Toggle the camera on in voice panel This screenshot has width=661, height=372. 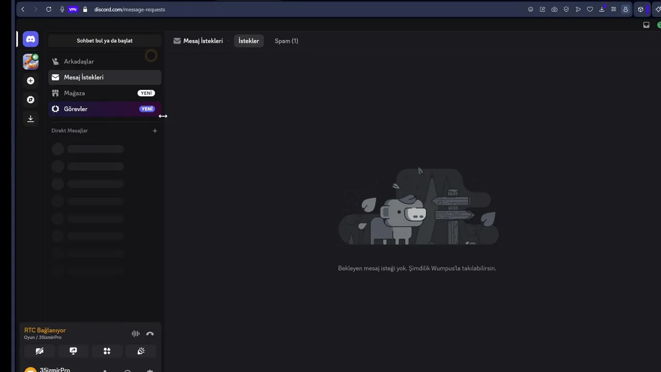39,351
